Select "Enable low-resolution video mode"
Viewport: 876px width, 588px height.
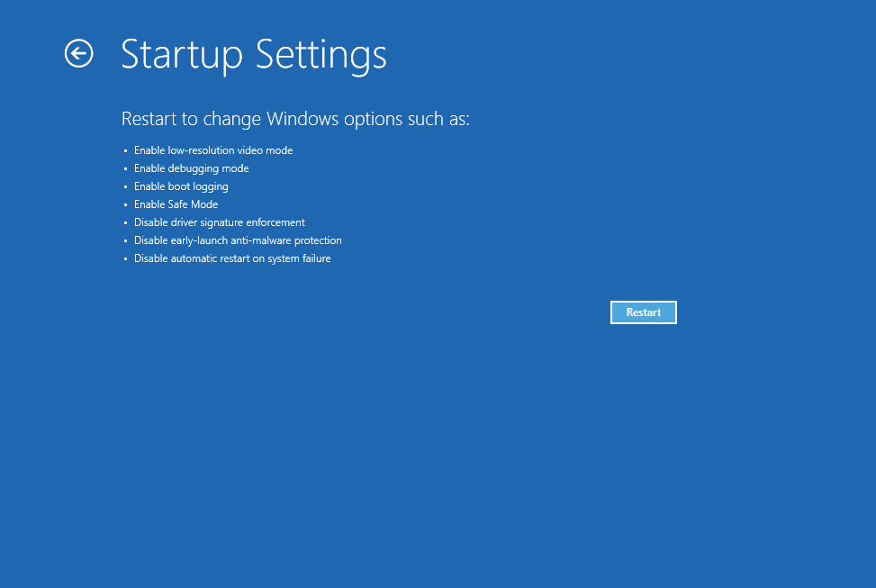click(212, 150)
